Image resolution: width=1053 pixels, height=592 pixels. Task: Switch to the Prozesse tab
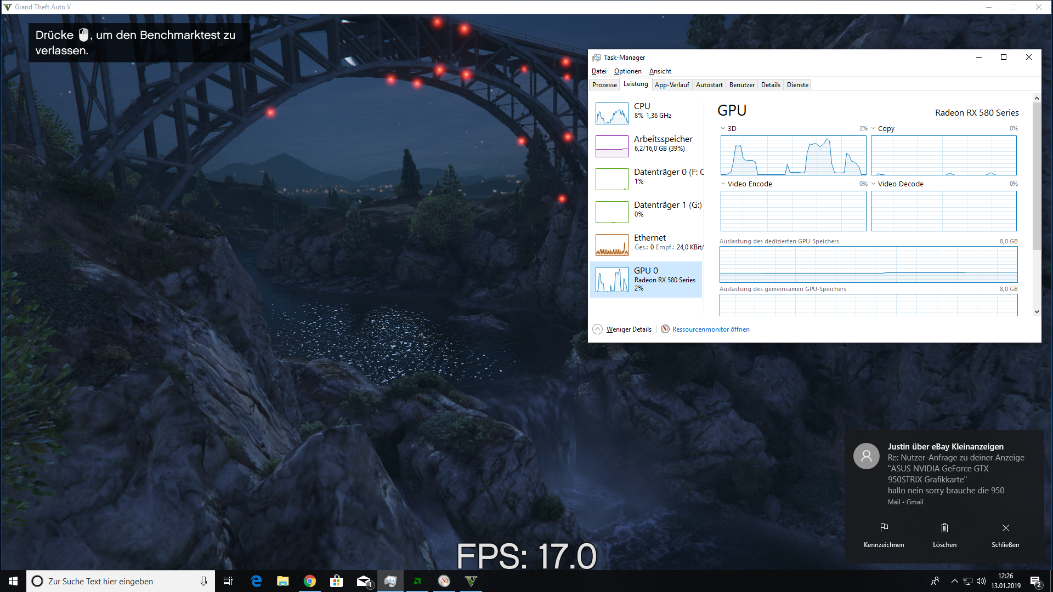click(x=604, y=85)
